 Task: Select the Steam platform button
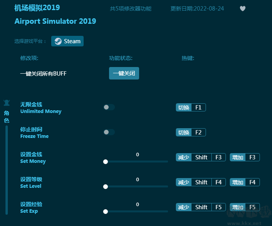coord(67,41)
